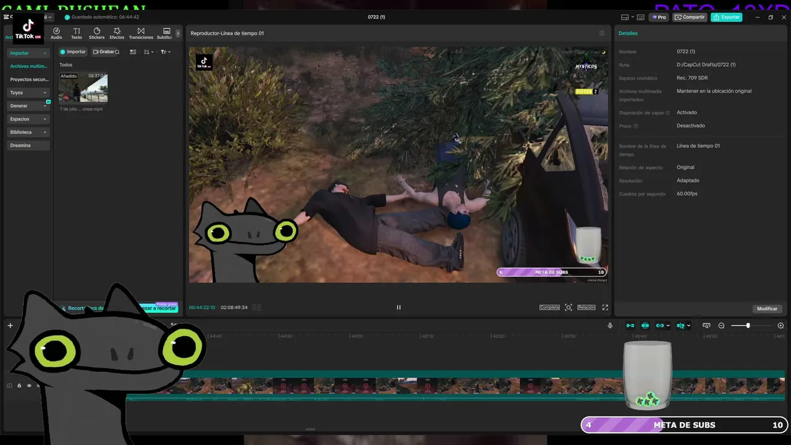Click the timeline horizontal scrollbar
Image resolution: width=791 pixels, height=445 pixels.
click(310, 429)
